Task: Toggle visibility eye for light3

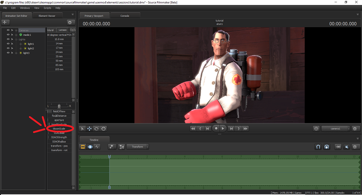Action: [x=8, y=53]
